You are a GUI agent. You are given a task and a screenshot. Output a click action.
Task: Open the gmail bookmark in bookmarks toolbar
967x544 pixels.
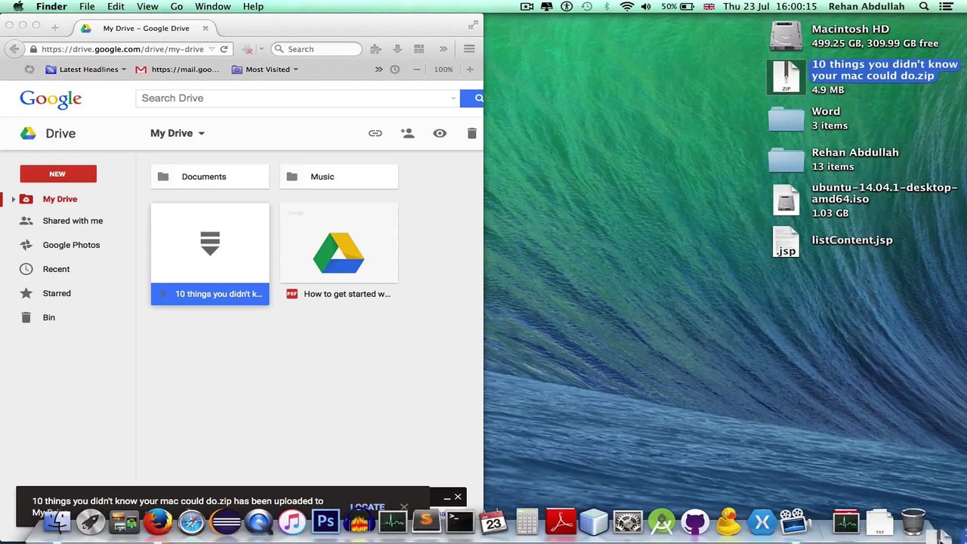178,70
